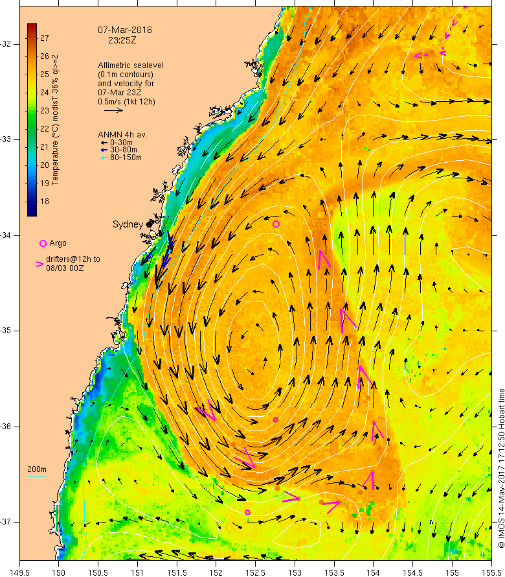Image resolution: width=505 pixels, height=577 pixels.
Task: Click the 19 tick on the color bar
Action: click(x=45, y=183)
